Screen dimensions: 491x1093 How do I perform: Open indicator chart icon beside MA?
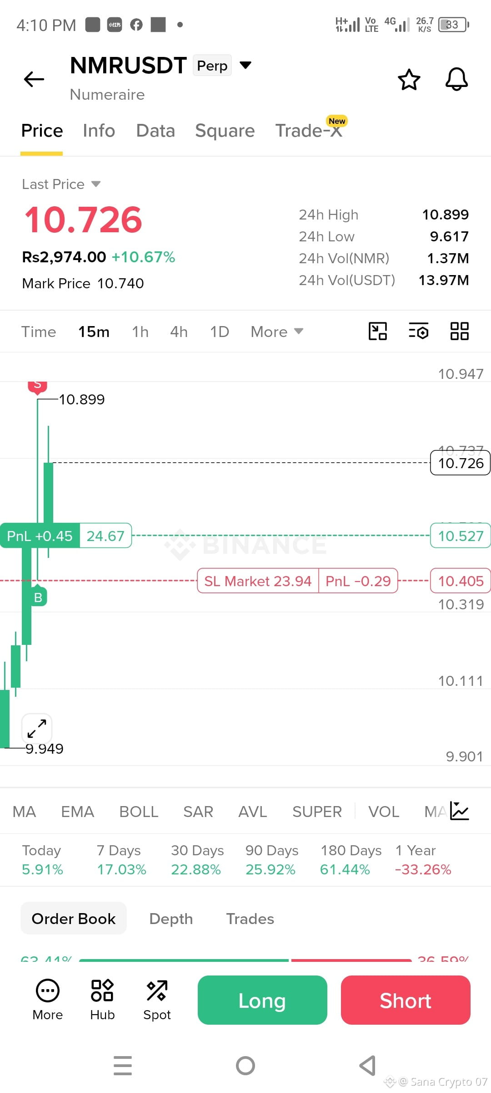pyautogui.click(x=459, y=811)
